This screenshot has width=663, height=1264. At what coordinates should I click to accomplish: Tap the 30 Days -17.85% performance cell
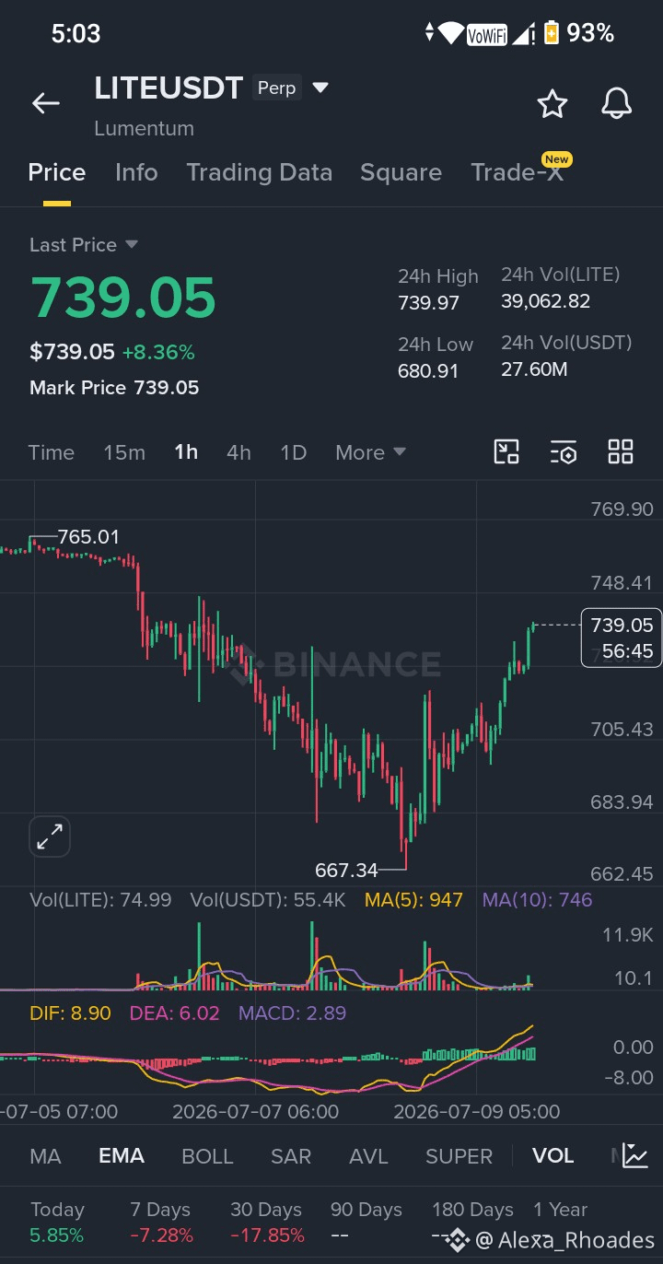pyautogui.click(x=267, y=1222)
